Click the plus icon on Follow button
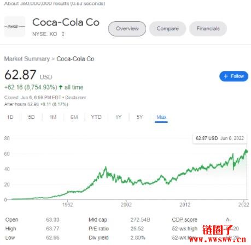 [226, 76]
